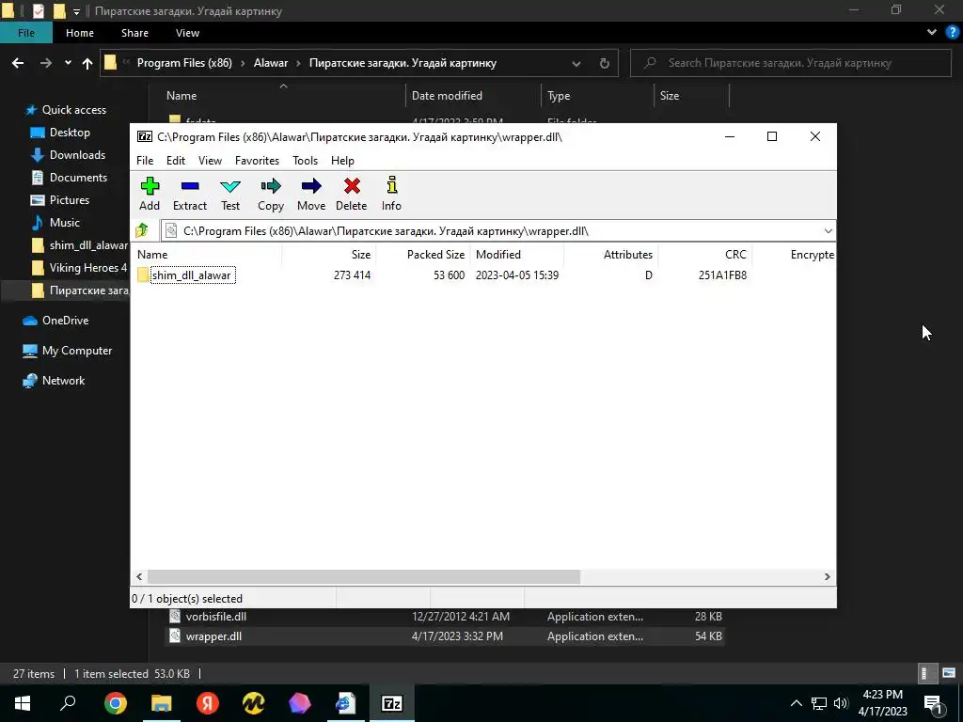Open Explorer help question-mark icon

tap(953, 33)
